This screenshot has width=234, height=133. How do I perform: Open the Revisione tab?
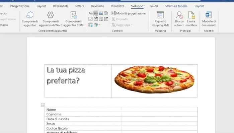(98, 6)
